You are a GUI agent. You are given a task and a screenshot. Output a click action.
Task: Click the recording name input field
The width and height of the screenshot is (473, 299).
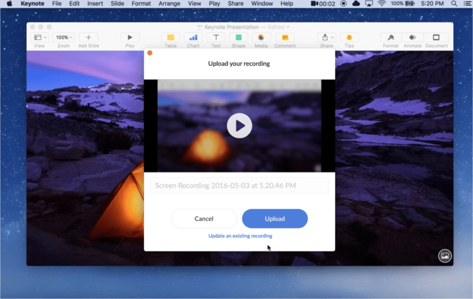point(239,185)
